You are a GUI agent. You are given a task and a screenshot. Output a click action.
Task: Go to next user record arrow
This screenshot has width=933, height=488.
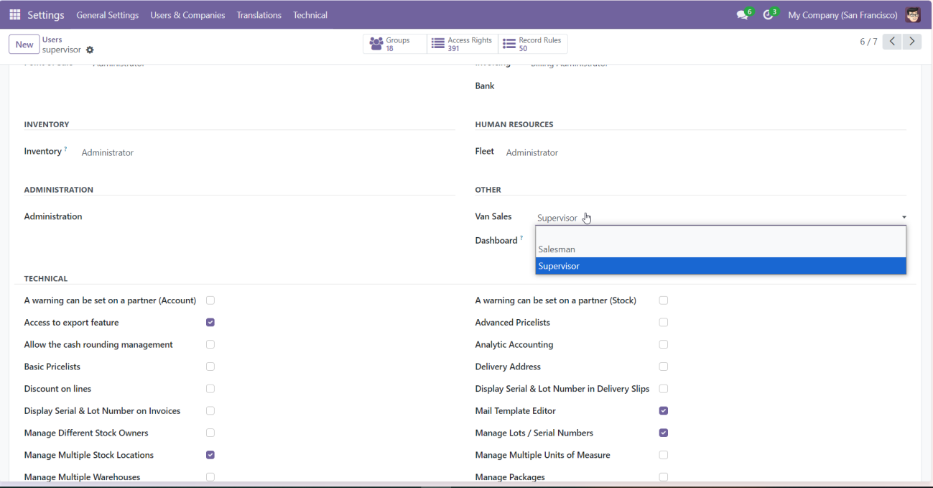(912, 42)
